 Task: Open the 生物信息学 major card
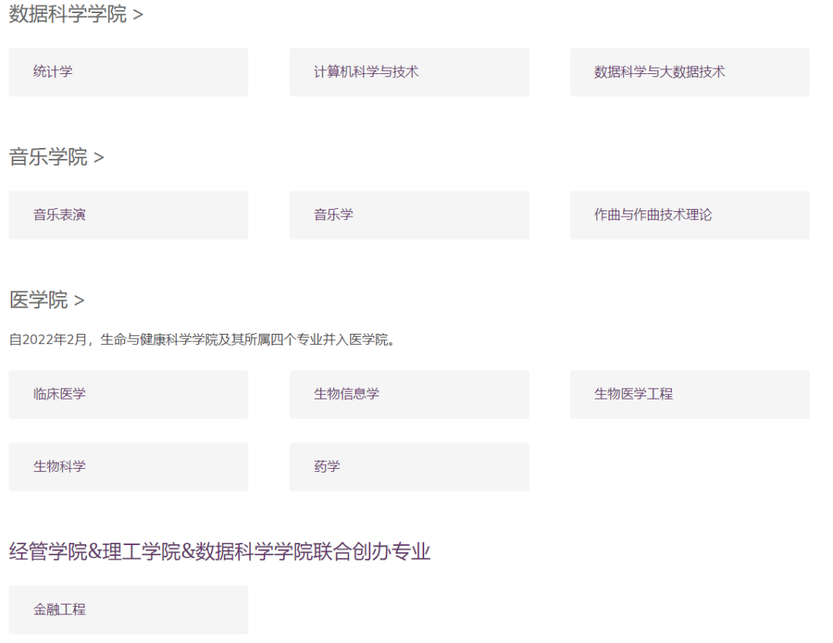tap(409, 395)
